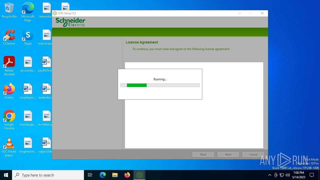320x180 pixels.
Task: Open the Skype desktop shortcut
Action: click(28, 37)
